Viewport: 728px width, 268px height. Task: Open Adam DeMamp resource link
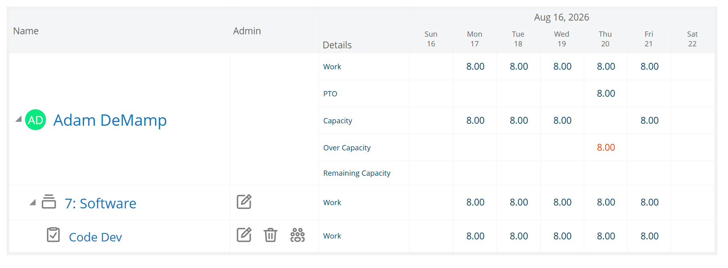point(110,120)
